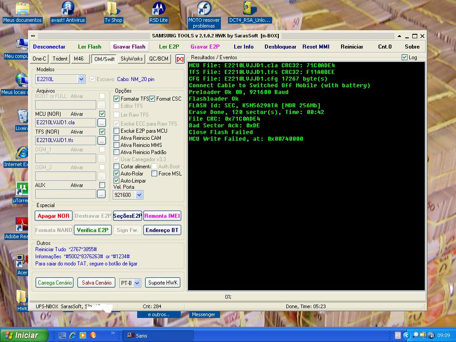
Task: Open the Samsung Tools window system menu
Action: (x=33, y=36)
